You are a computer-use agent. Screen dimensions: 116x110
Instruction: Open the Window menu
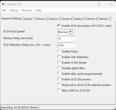27,10
